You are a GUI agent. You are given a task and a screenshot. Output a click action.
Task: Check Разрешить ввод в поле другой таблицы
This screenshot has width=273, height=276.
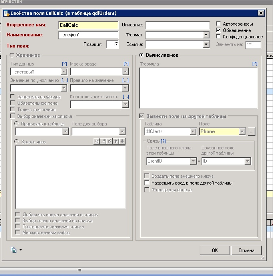(x=147, y=183)
